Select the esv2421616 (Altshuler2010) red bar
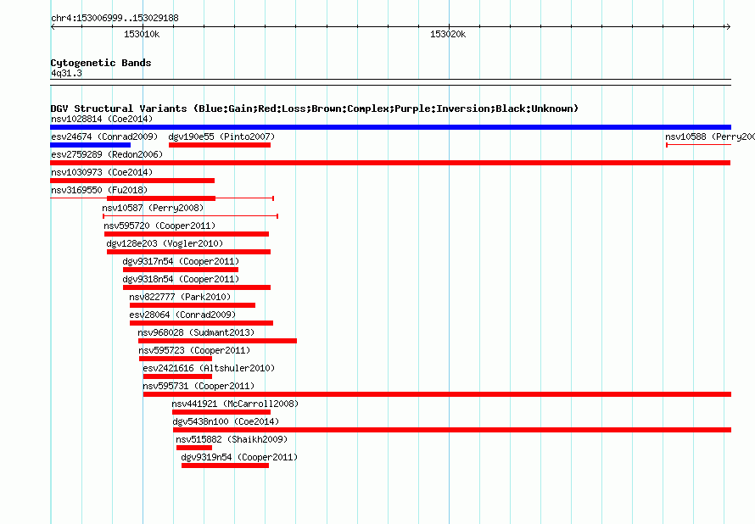The image size is (755, 524). (177, 376)
